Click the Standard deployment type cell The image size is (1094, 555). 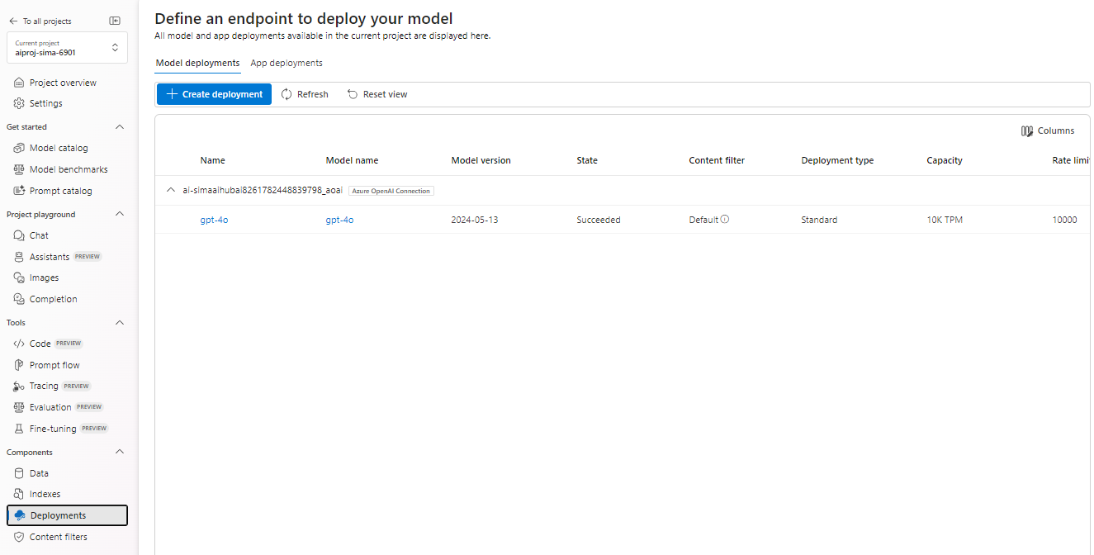819,220
